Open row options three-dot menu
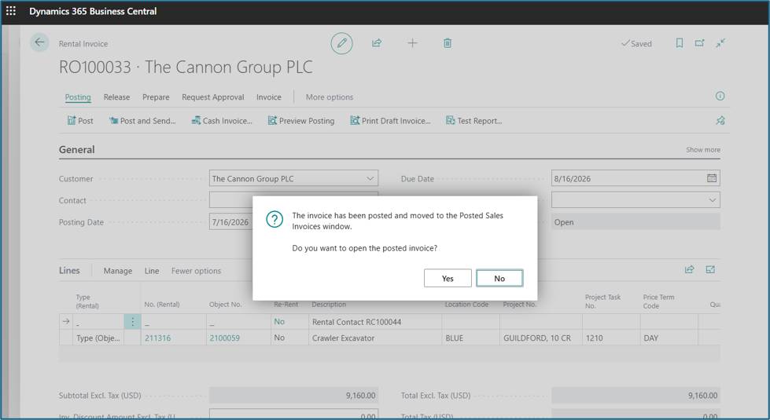The image size is (770, 420). [x=132, y=322]
